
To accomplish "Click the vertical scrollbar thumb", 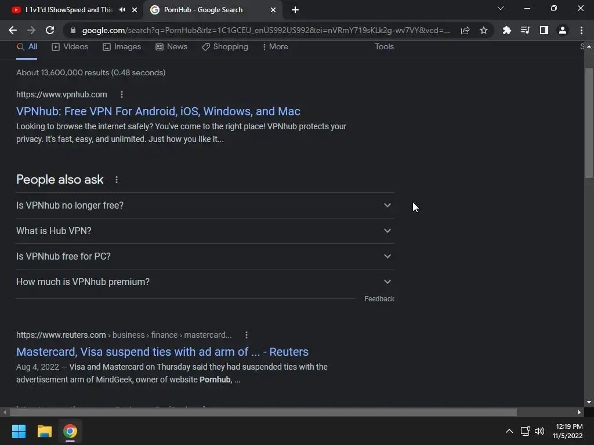I will point(589,123).
